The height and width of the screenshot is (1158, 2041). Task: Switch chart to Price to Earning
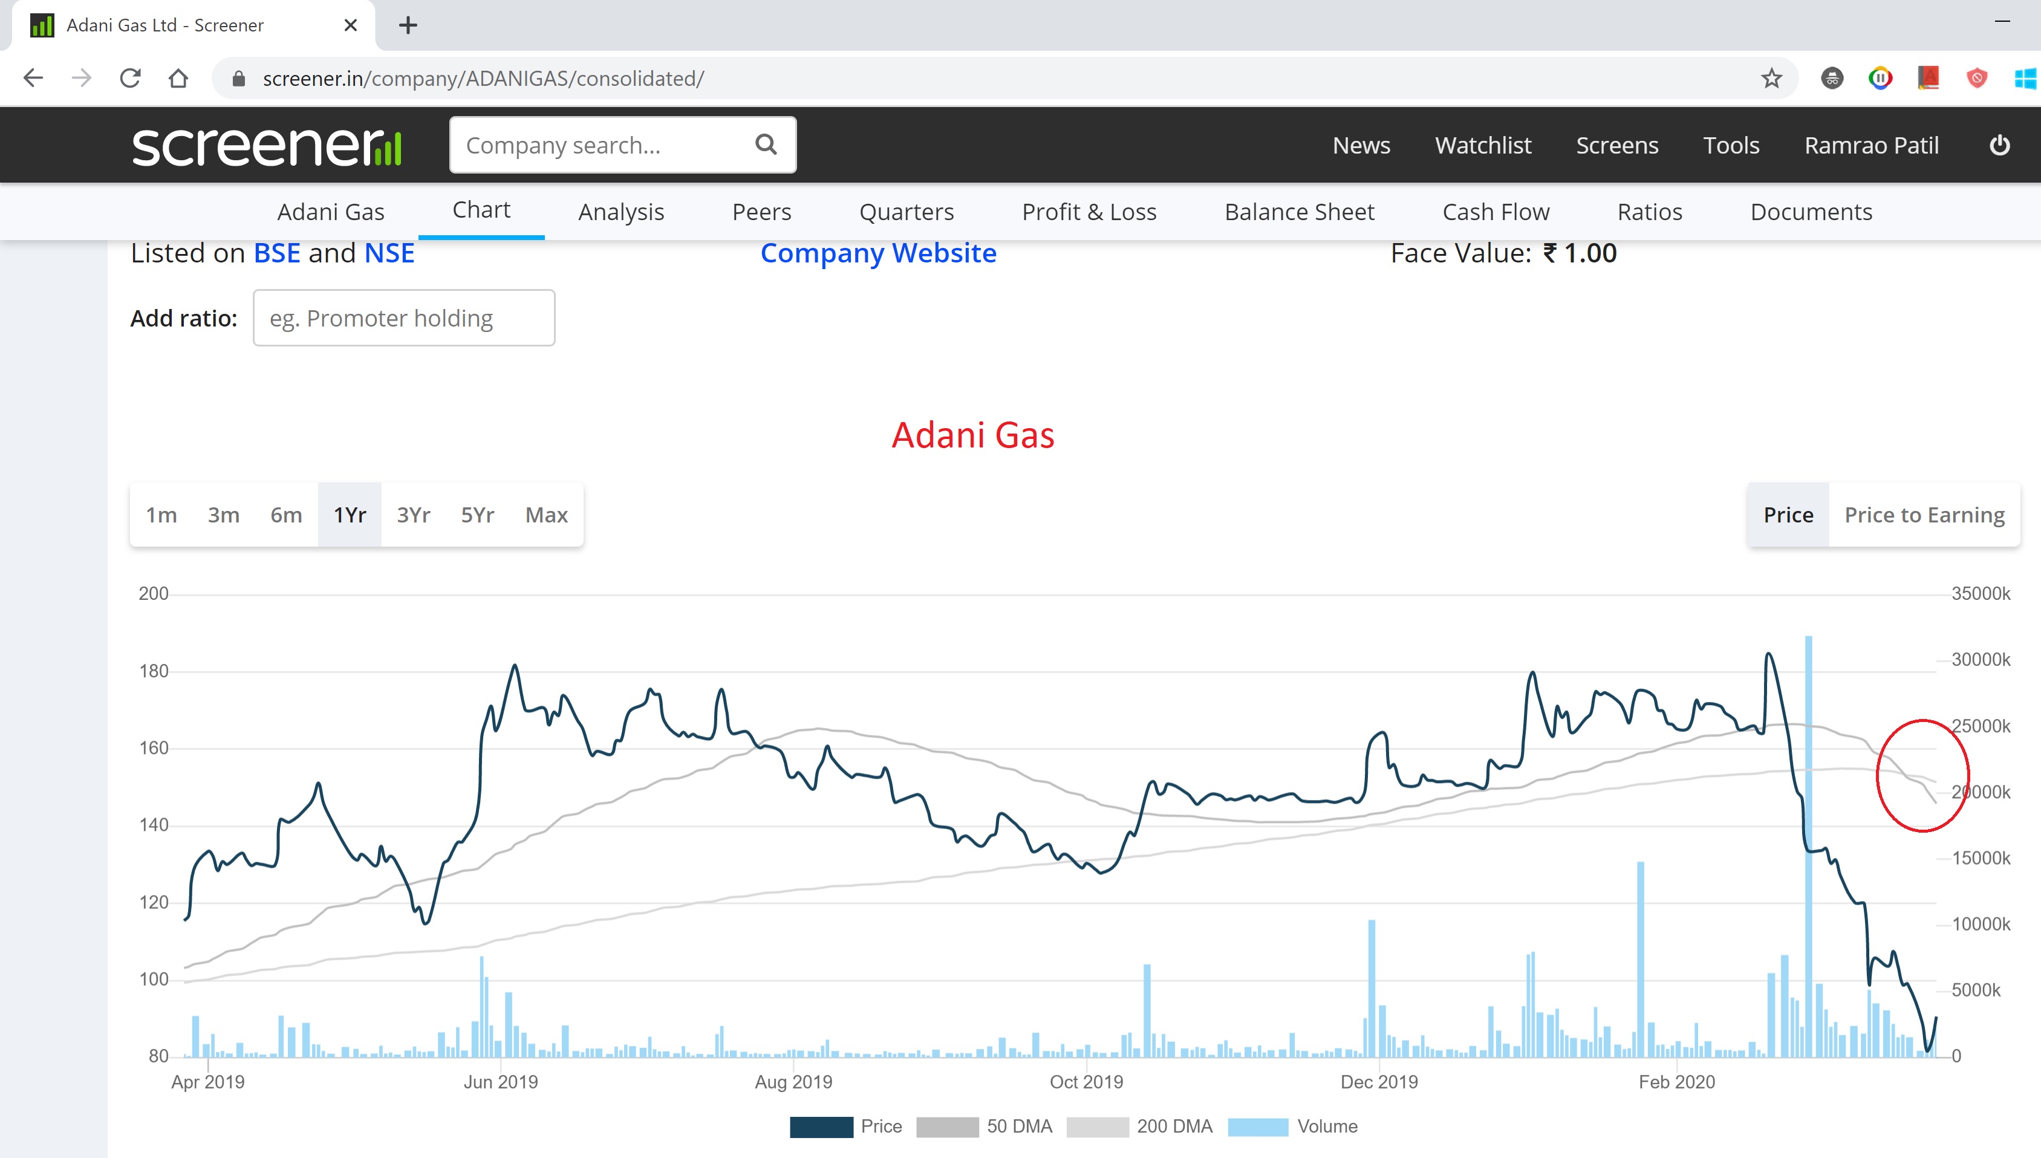[x=1923, y=515]
